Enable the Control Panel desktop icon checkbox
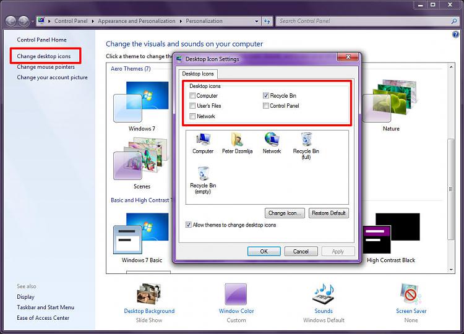Image resolution: width=464 pixels, height=334 pixels. click(x=266, y=106)
